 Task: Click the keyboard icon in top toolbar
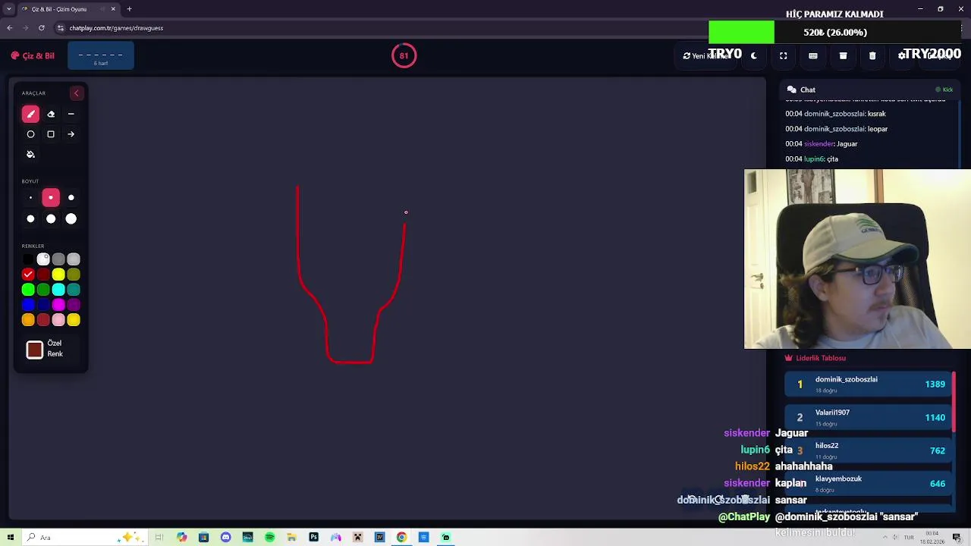click(812, 55)
